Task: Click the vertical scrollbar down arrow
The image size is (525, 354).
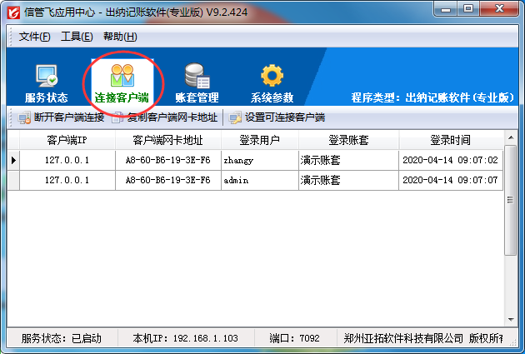Action: (511, 321)
